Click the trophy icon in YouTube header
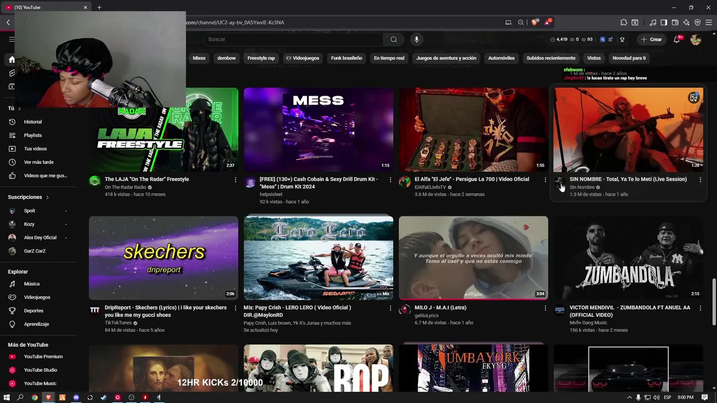Screen dimensions: 717x403 point(622,40)
